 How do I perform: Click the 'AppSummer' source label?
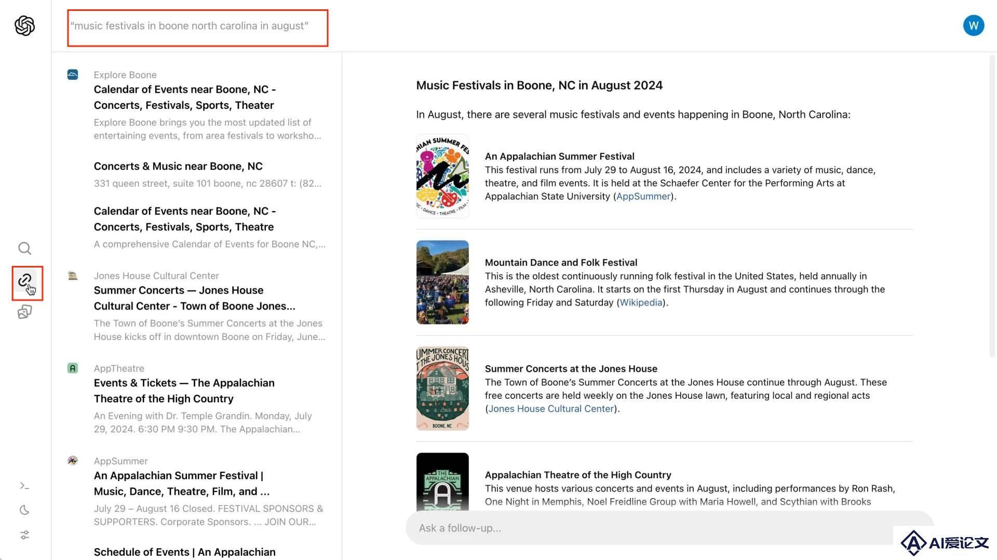pyautogui.click(x=120, y=461)
